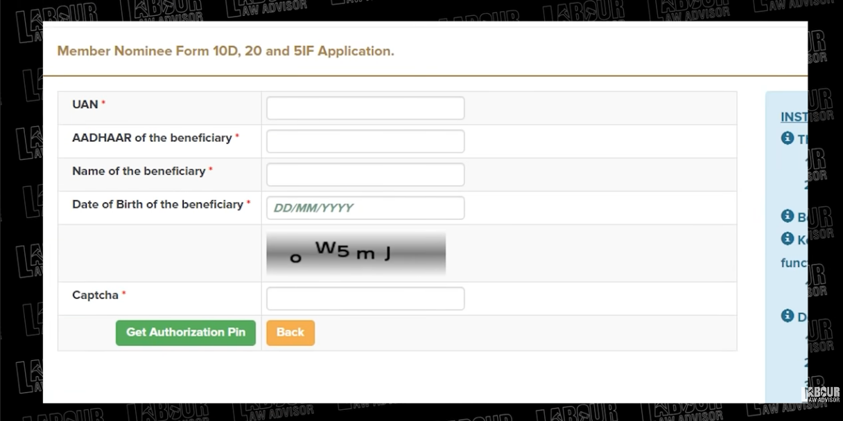The height and width of the screenshot is (421, 843).
Task: Click the AADHAAR of the beneficiary label
Action: (152, 138)
